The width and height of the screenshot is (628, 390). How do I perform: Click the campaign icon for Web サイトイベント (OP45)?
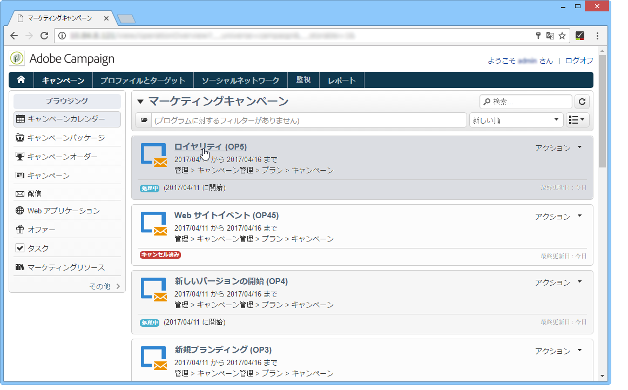pos(154,223)
